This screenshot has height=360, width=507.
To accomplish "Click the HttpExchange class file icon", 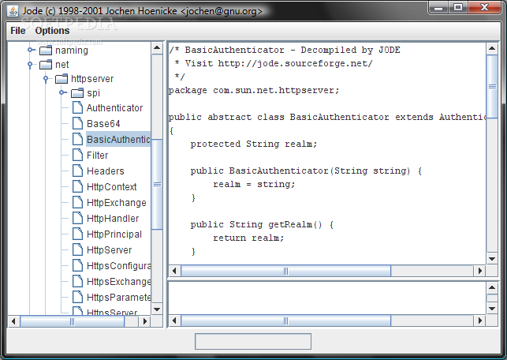I will tap(77, 202).
